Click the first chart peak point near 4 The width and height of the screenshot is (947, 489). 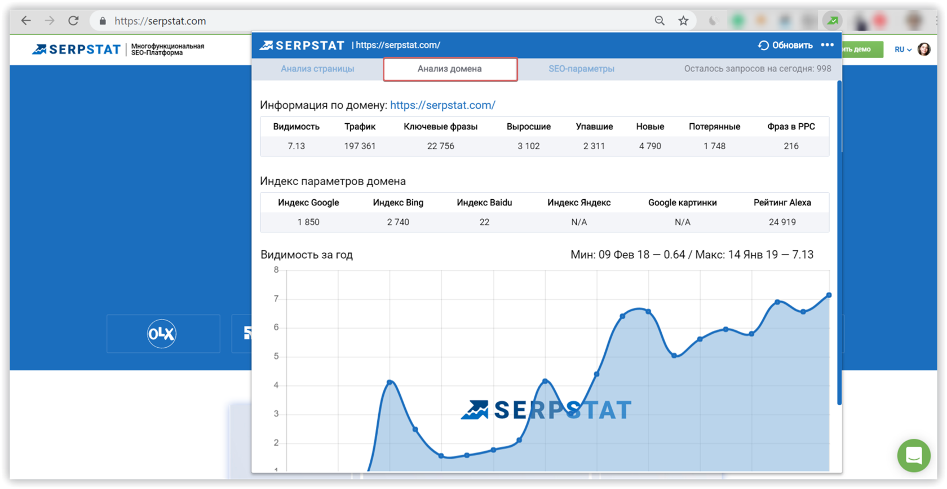point(390,383)
